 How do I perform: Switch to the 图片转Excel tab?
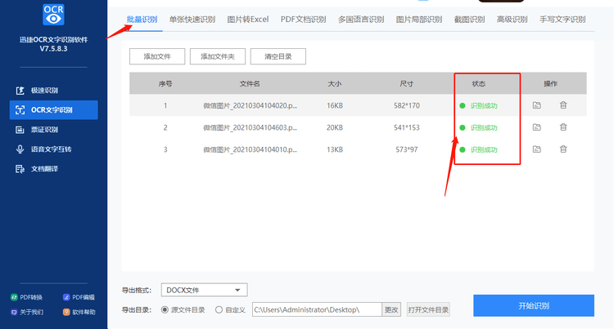point(248,20)
